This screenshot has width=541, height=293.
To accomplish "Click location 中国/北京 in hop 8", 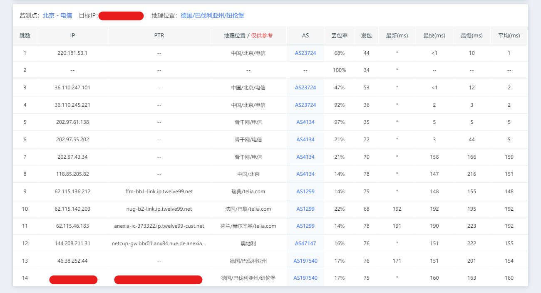I will pos(248,174).
